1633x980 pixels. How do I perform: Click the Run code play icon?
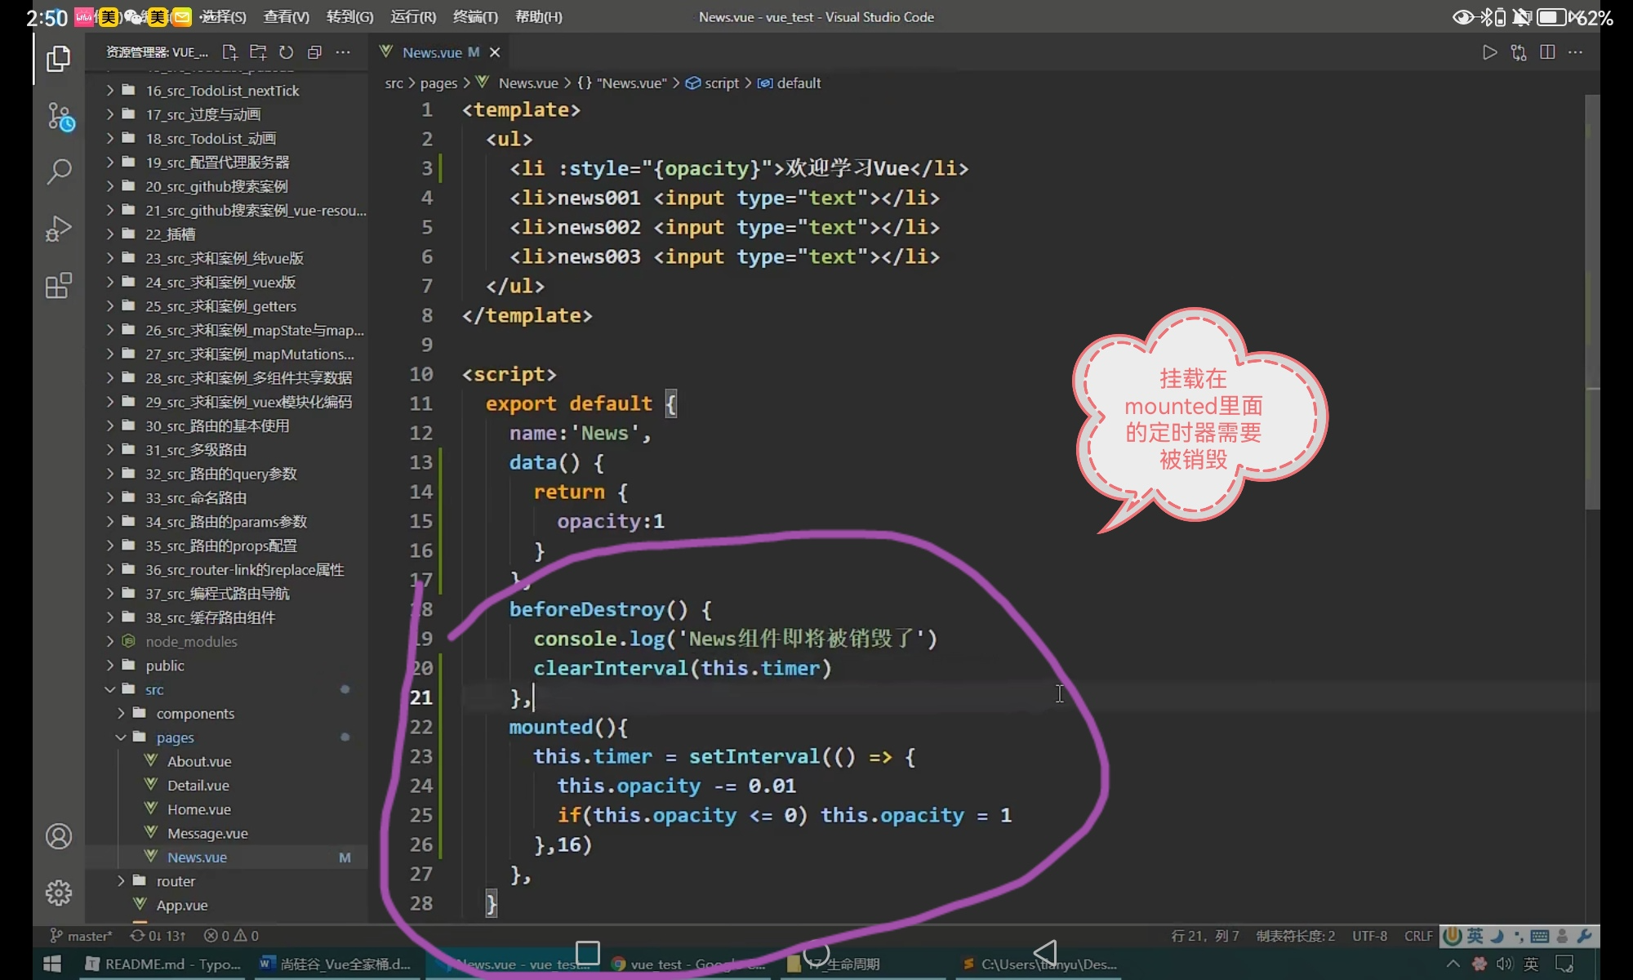pos(1489,53)
